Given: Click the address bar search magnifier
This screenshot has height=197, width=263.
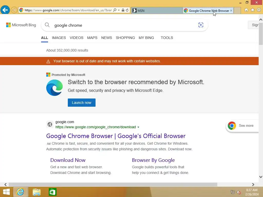Looking at the screenshot, I should click(x=115, y=10).
